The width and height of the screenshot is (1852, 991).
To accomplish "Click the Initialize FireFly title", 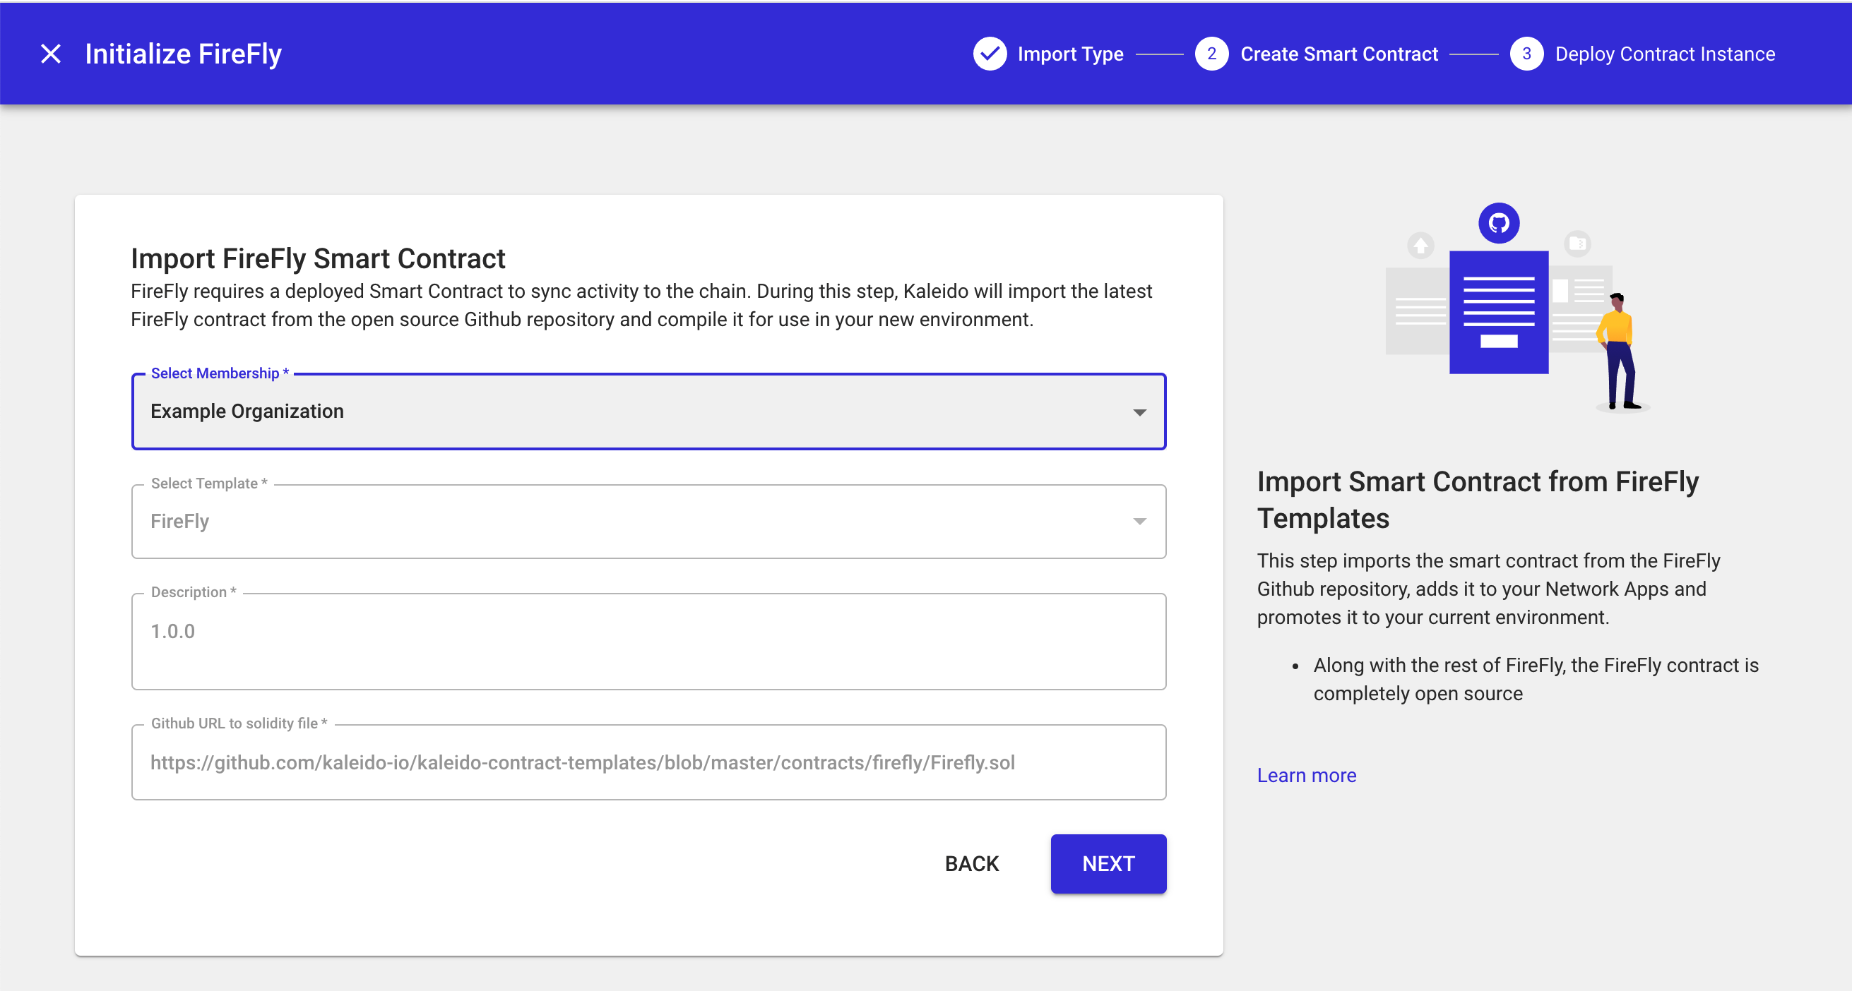I will pyautogui.click(x=183, y=54).
